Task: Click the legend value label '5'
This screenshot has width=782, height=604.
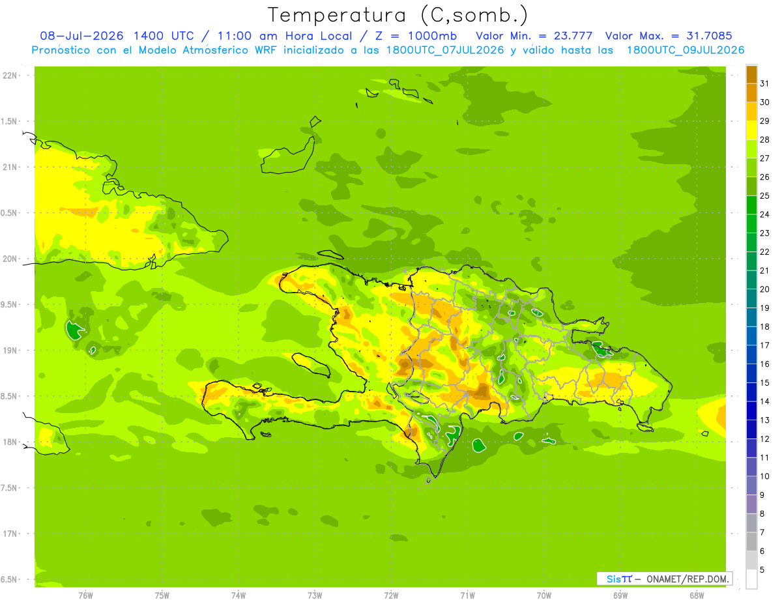Action: (762, 570)
